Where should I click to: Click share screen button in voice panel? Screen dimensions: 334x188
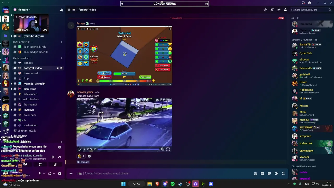click(25, 164)
